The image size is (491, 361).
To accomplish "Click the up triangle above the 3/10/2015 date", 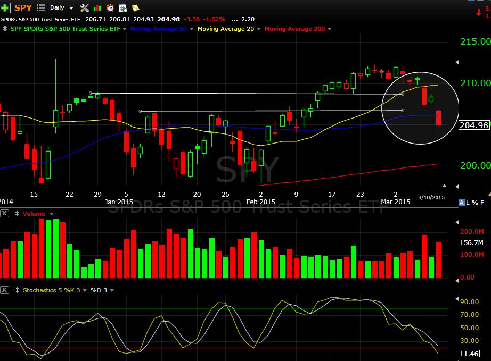I will click(444, 186).
